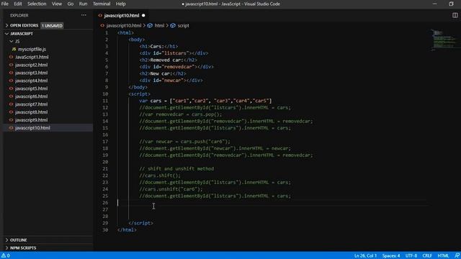Click the <h1>Cars:</h1> line

(x=158, y=46)
